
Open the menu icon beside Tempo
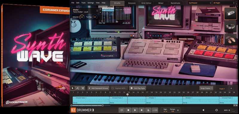(x=178, y=110)
